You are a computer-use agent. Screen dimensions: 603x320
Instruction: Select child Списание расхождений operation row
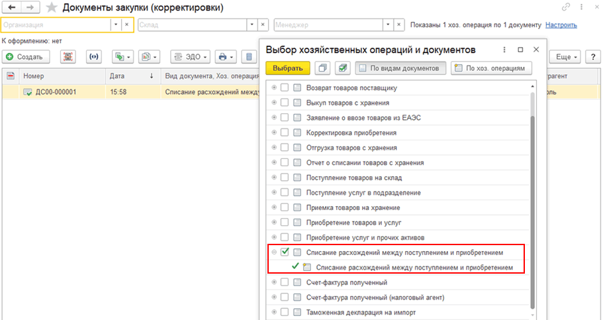(x=398, y=267)
